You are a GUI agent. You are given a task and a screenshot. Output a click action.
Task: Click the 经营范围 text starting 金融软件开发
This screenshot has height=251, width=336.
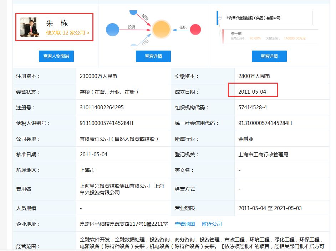tap(202, 243)
